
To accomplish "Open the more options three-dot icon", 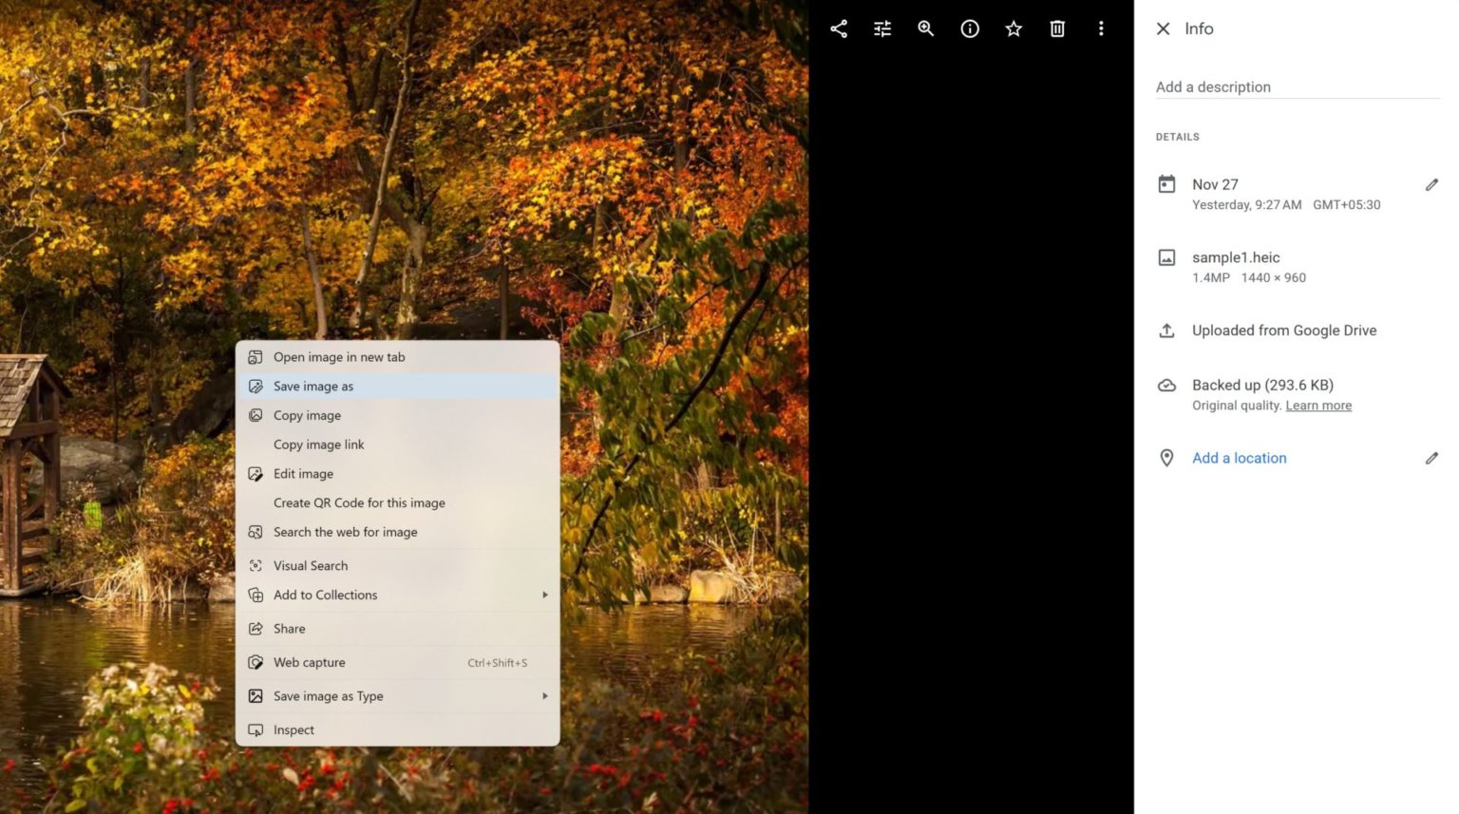I will [x=1101, y=28].
